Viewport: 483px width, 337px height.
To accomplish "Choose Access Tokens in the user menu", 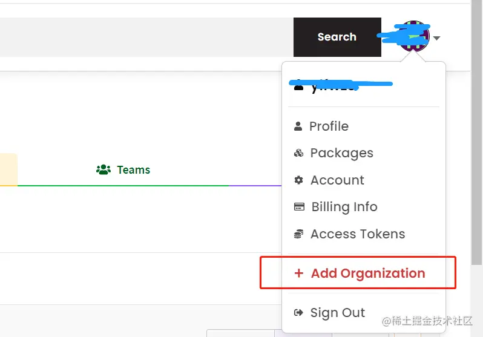I will click(x=357, y=234).
